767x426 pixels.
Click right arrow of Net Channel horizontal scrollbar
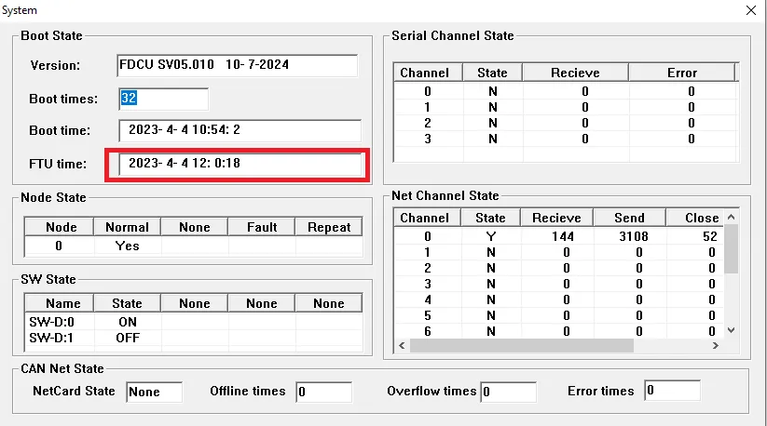(716, 345)
